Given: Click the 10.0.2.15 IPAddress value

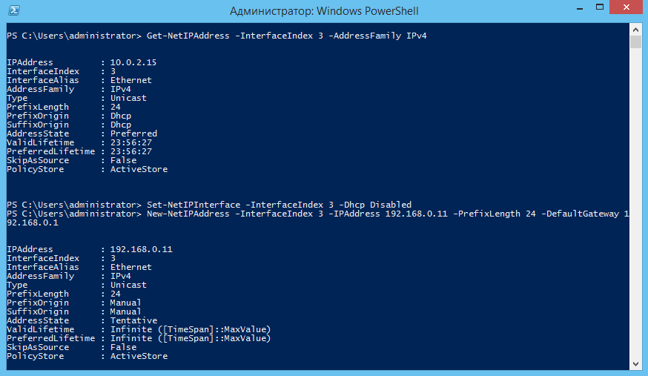Looking at the screenshot, I should [133, 62].
